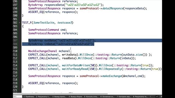Click line number 217 in the gutter
175x98 pixels.
click(15, 76)
